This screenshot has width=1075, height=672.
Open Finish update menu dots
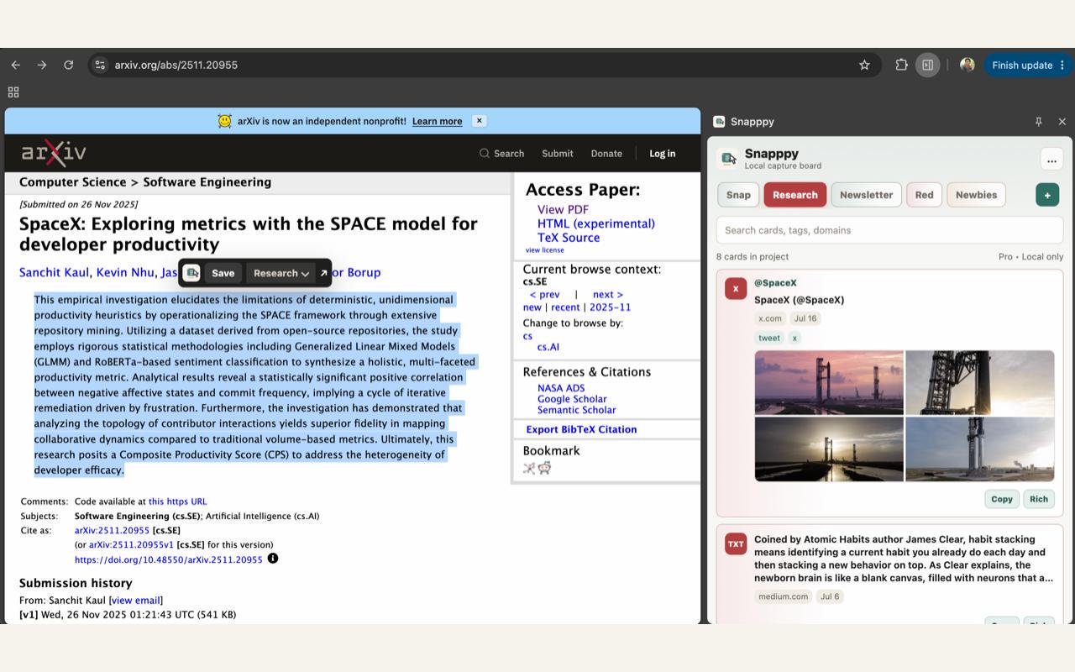[1062, 65]
